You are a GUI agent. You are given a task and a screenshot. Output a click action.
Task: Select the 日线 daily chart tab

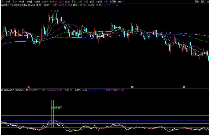(x=67, y=1)
